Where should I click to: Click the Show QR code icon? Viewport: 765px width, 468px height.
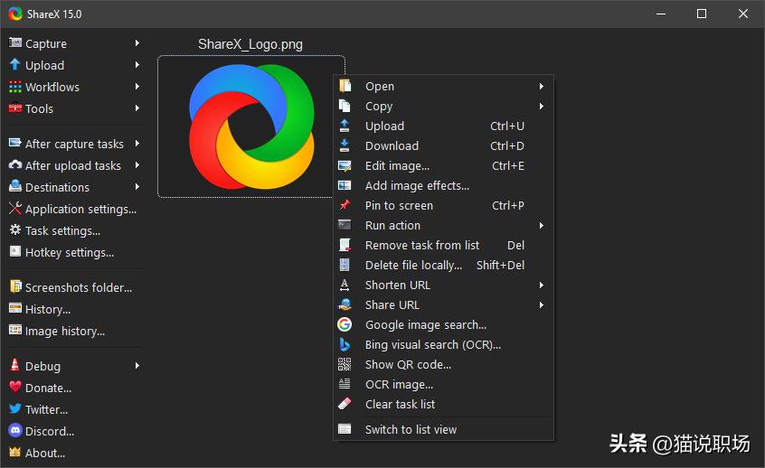coord(345,364)
